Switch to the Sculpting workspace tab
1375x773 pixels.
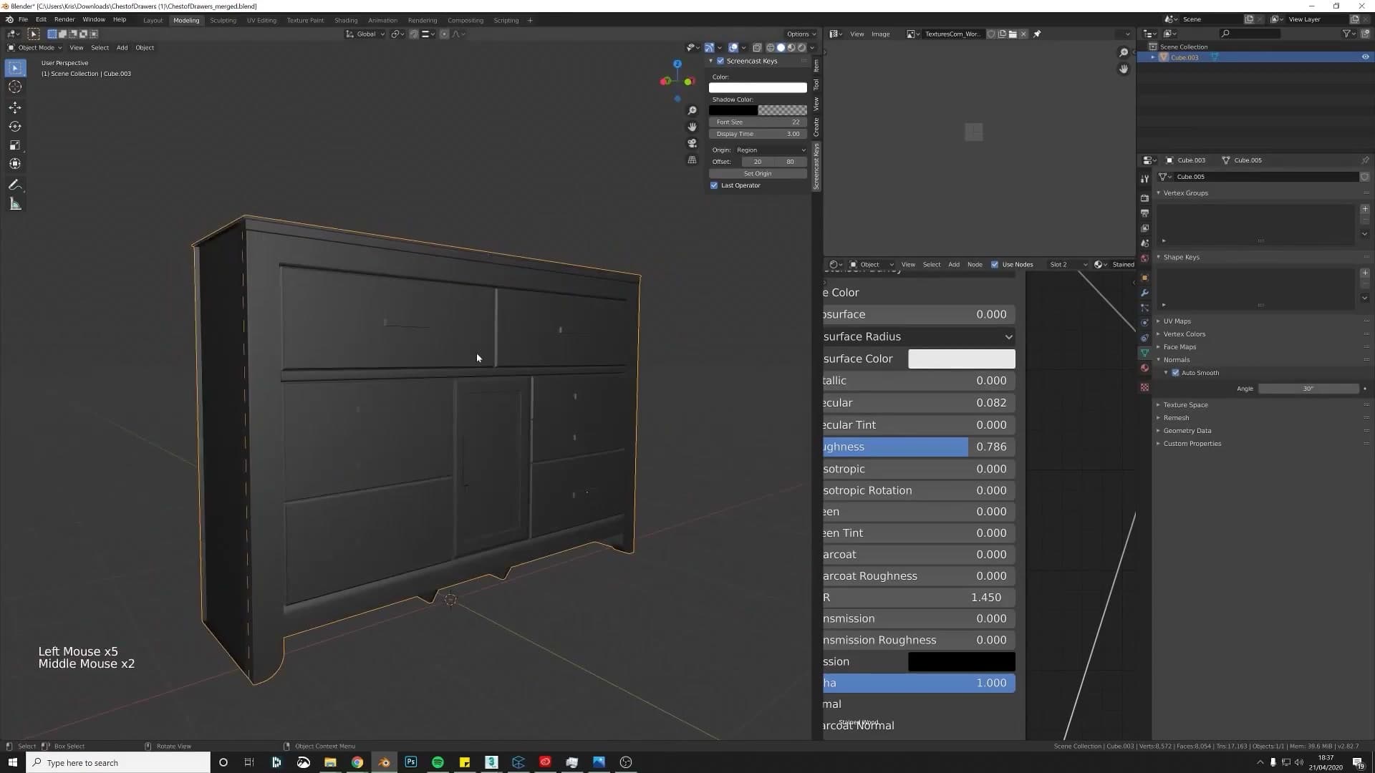[x=223, y=20]
